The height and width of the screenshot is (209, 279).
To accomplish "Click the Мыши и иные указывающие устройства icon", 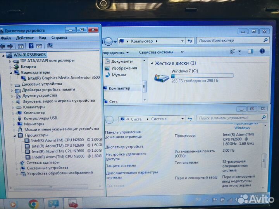I will [x=20, y=130].
